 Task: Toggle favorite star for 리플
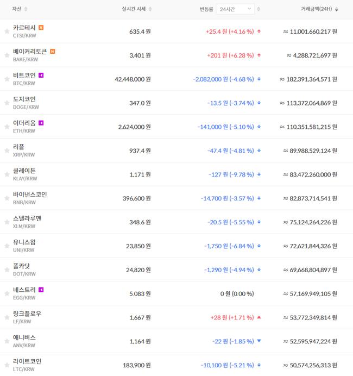[7, 151]
